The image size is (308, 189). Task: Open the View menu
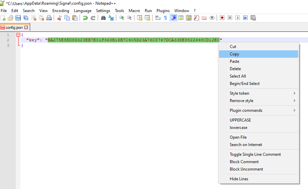pyautogui.click(x=43, y=11)
